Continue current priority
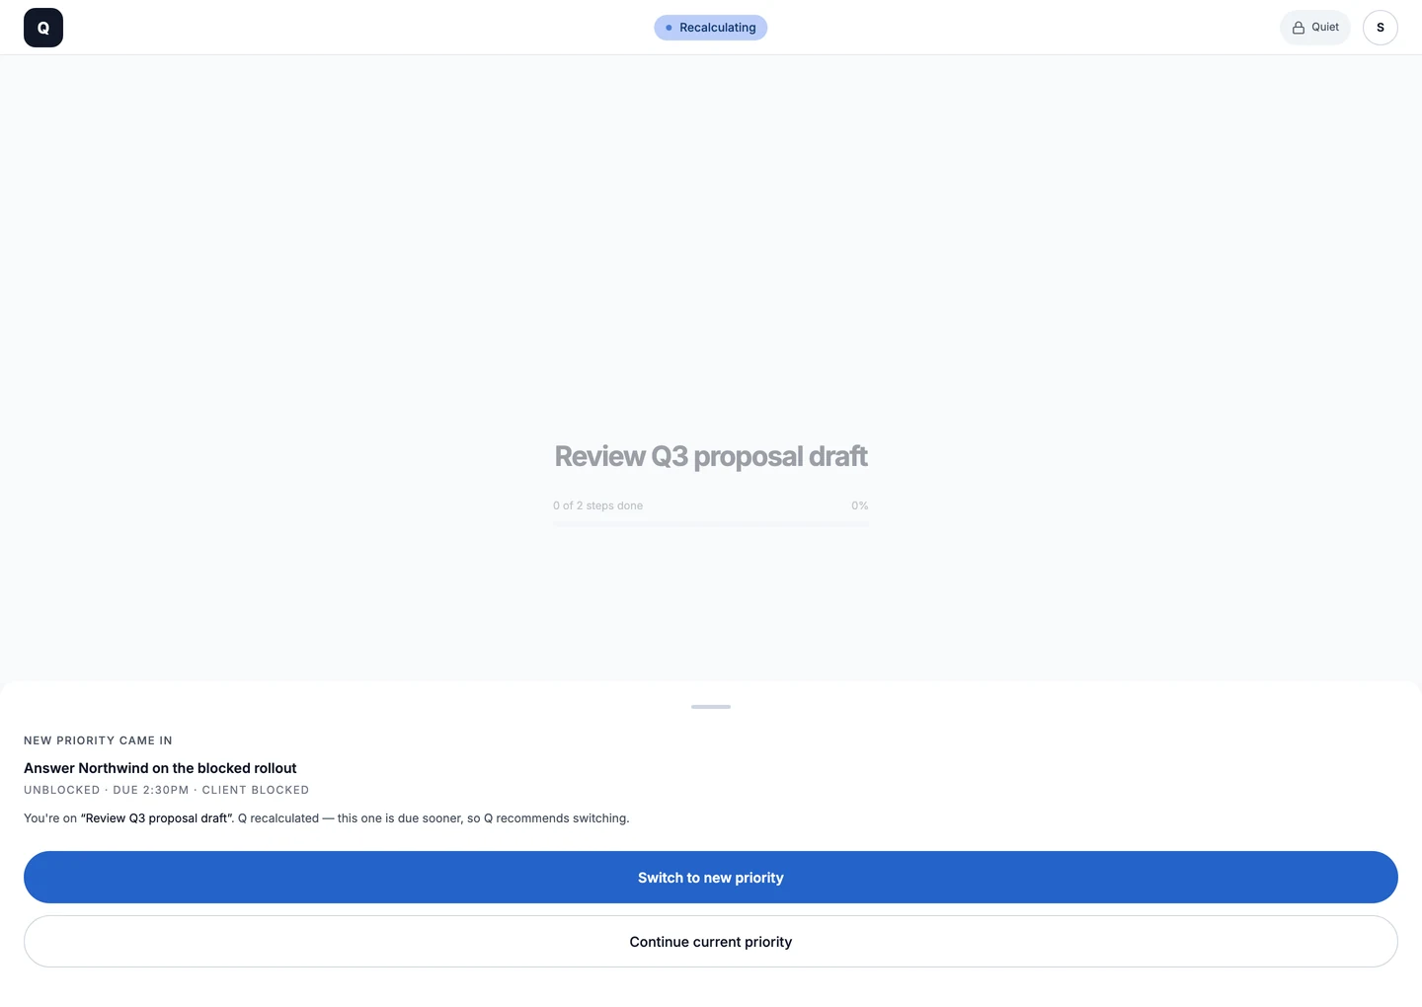1422x1007 pixels. 711,942
